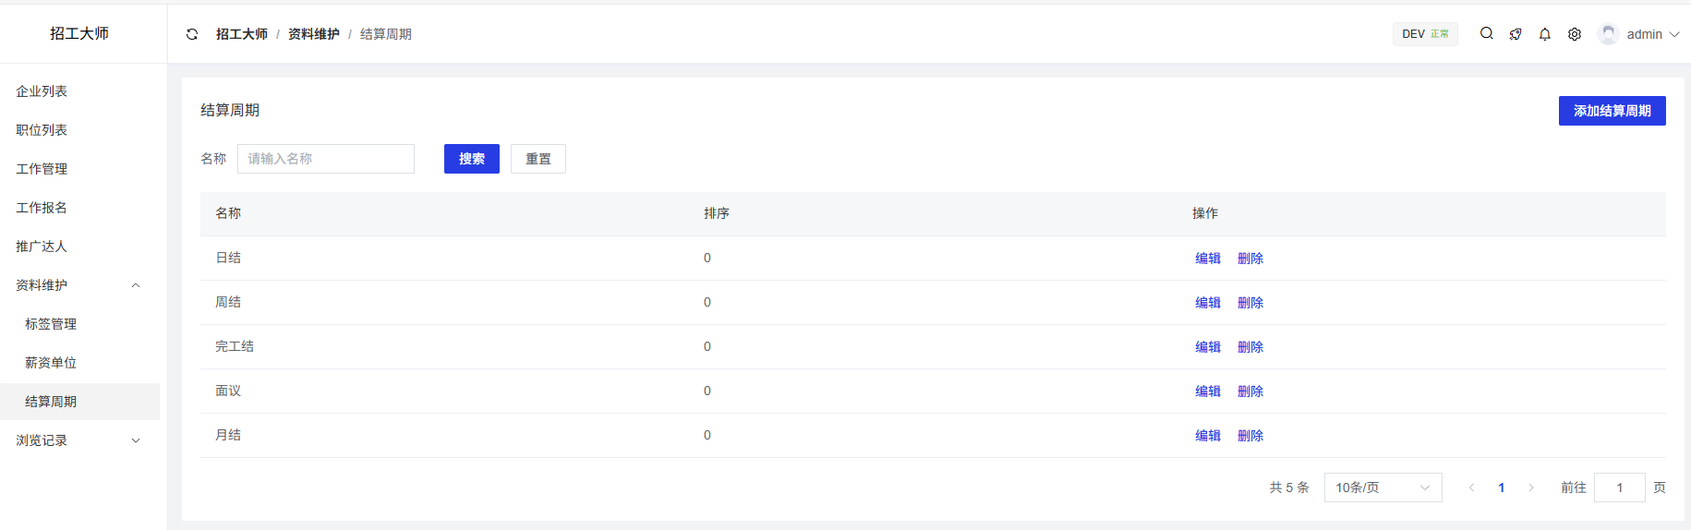Go to previous page arrow in pagination
Viewport: 1691px width, 530px height.
(1471, 488)
